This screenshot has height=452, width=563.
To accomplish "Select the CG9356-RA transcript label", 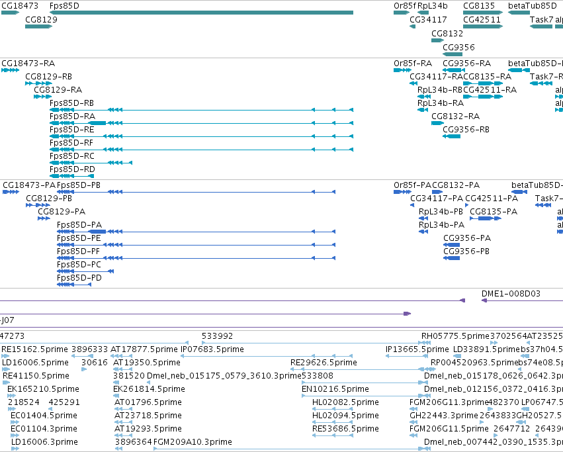I will pos(467,64).
